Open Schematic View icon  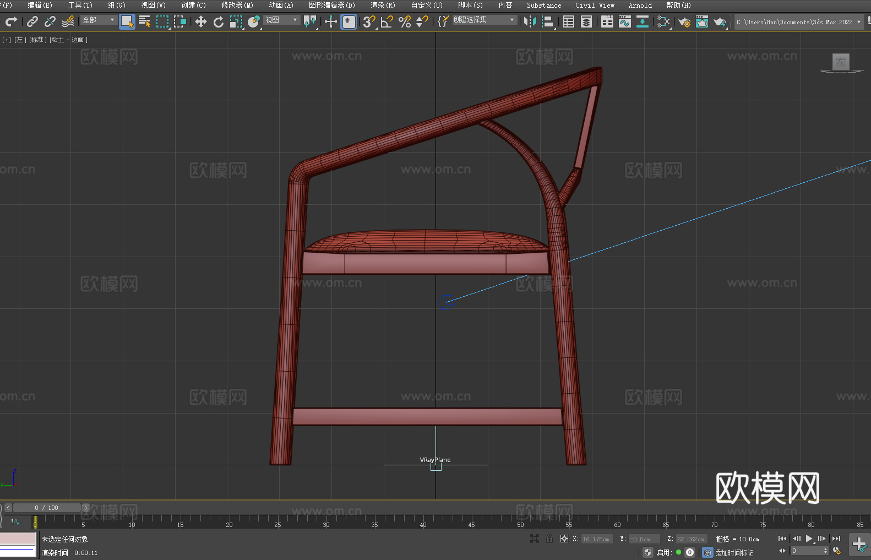click(663, 21)
